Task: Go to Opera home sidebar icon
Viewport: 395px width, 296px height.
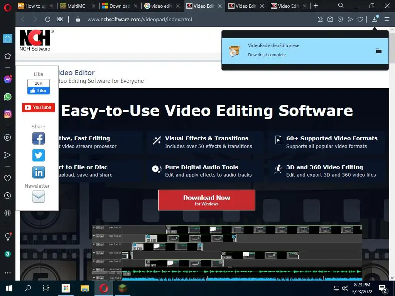Action: click(8, 39)
